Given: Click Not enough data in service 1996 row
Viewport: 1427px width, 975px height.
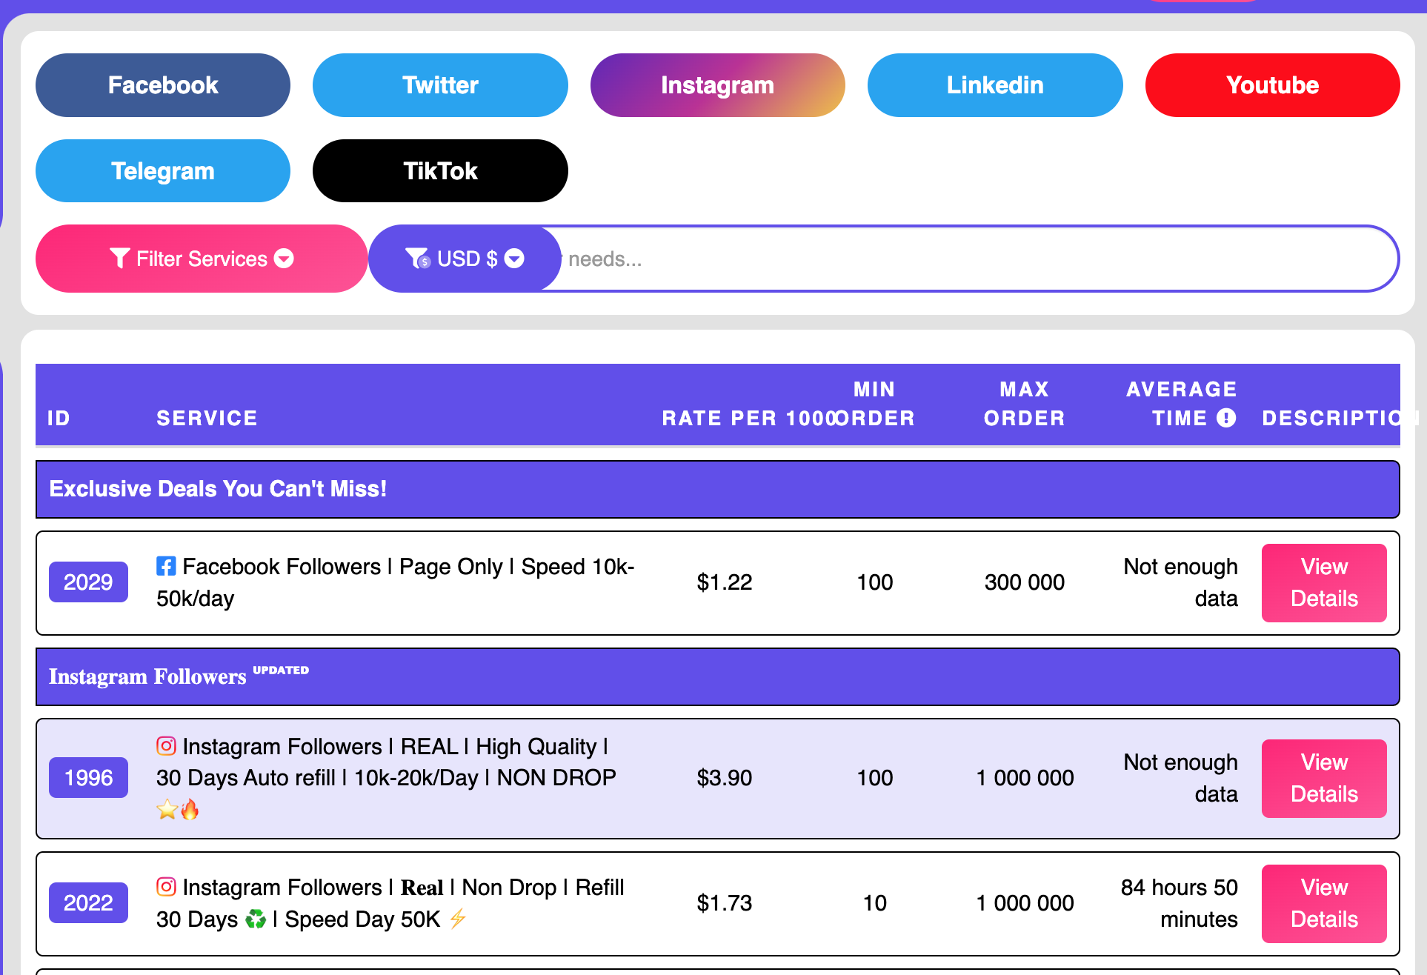Looking at the screenshot, I should click(x=1180, y=778).
